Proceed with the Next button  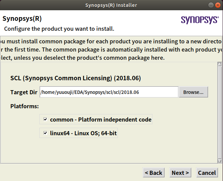tap(180, 173)
